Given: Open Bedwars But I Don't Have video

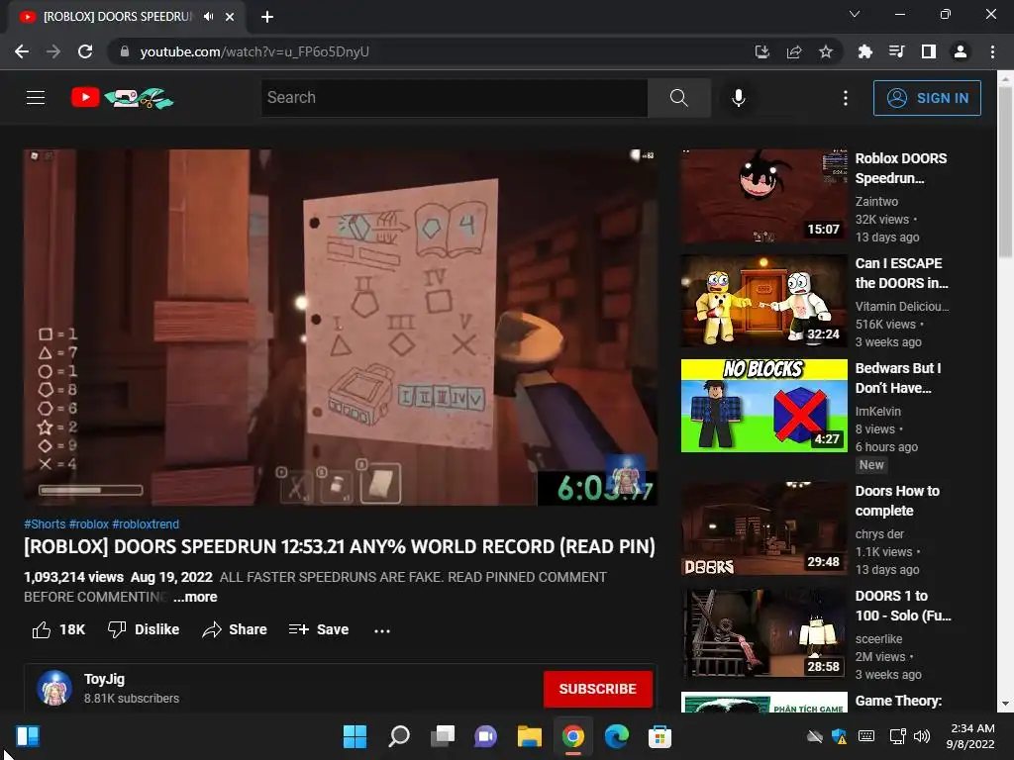Looking at the screenshot, I should coord(763,405).
